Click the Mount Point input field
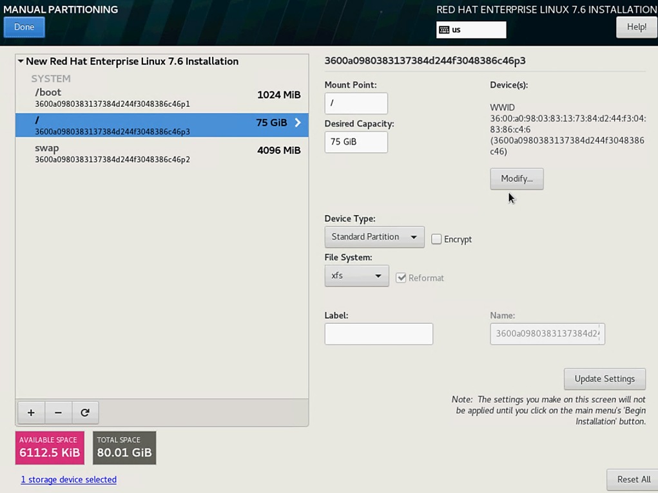The image size is (658, 493). 356,103
